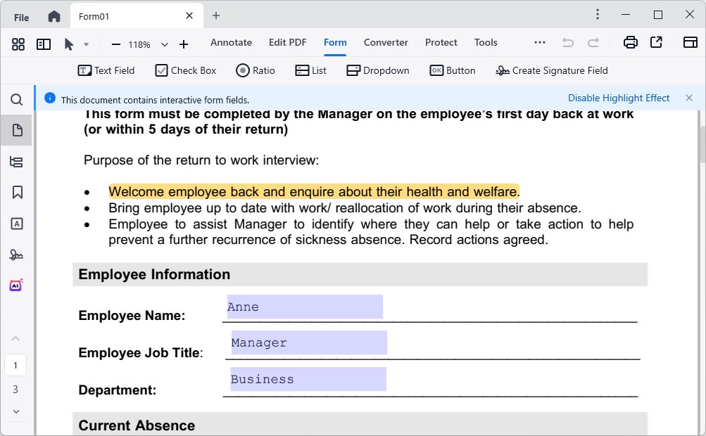Open the page Thumbnails panel
The height and width of the screenshot is (436, 706).
click(x=16, y=130)
